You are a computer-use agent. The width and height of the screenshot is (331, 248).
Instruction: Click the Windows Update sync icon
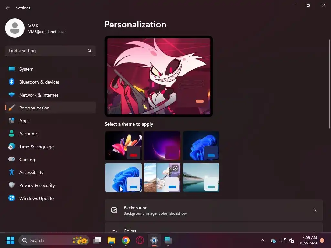[12, 198]
